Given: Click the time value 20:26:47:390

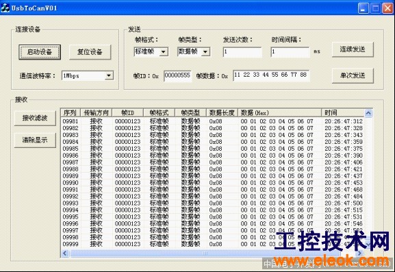Looking at the screenshot, I should [x=344, y=156].
